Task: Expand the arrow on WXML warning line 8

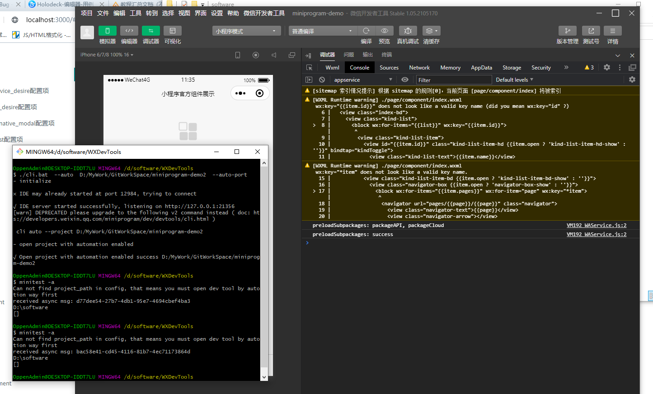Action: pos(314,125)
